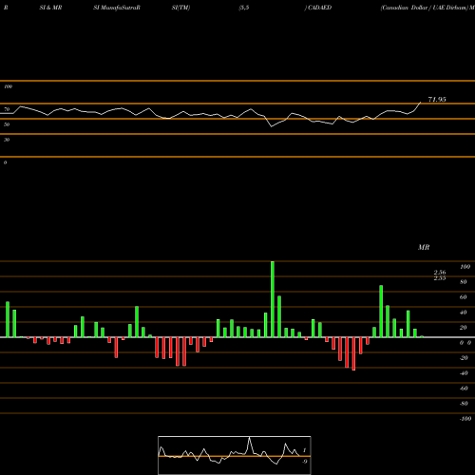
Task: Click the 'SI MunafaSutraR' header text
Action: pyautogui.click(x=117, y=8)
